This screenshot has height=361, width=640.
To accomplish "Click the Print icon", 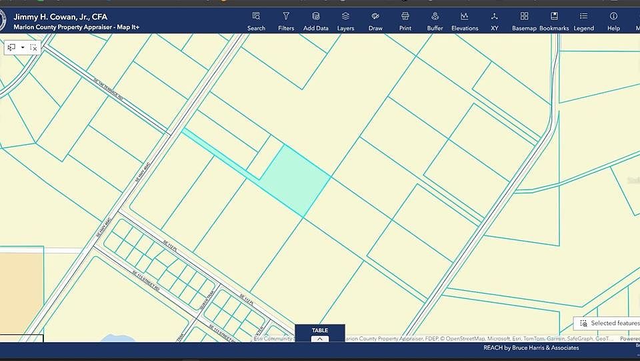I will point(405,20).
